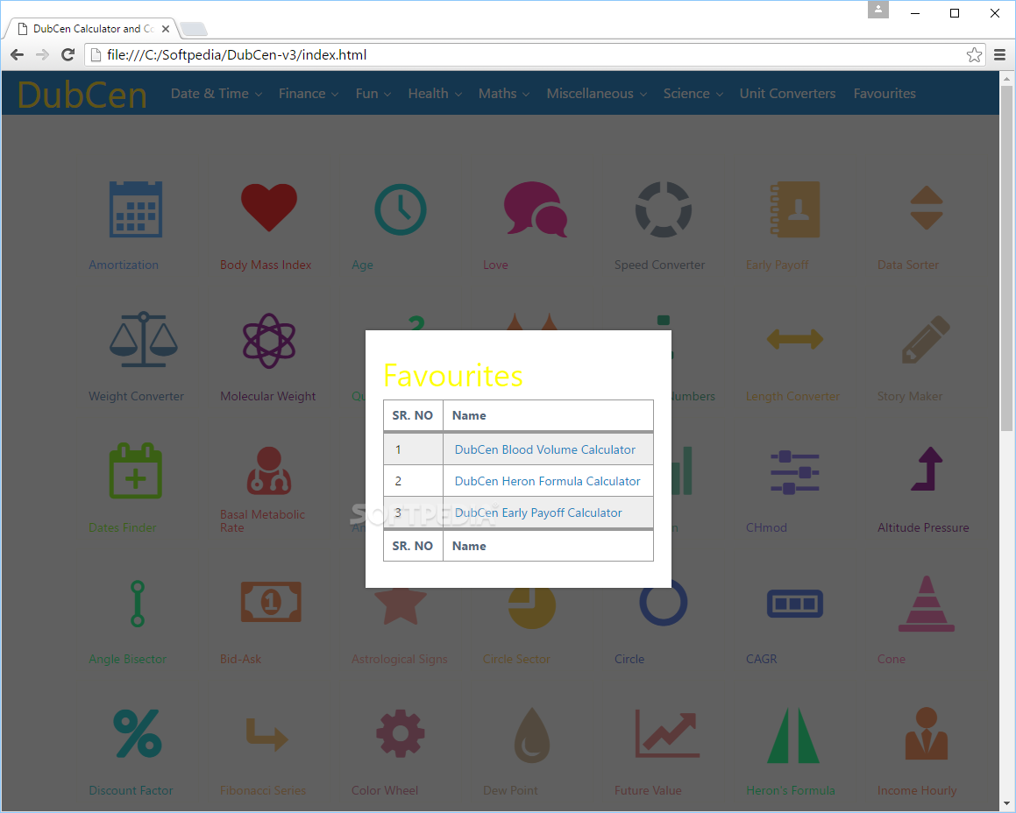Open the Age clock icon

(x=401, y=209)
